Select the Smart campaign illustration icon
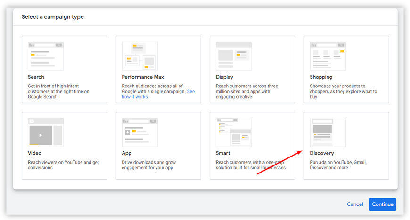This screenshot has width=410, height=220. (234, 132)
